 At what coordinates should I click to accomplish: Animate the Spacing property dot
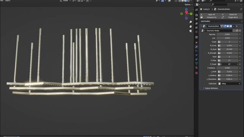pyautogui.click(x=240, y=34)
